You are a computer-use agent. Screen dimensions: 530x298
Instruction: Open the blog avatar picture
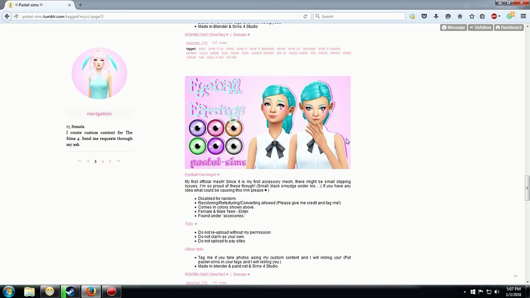99,73
